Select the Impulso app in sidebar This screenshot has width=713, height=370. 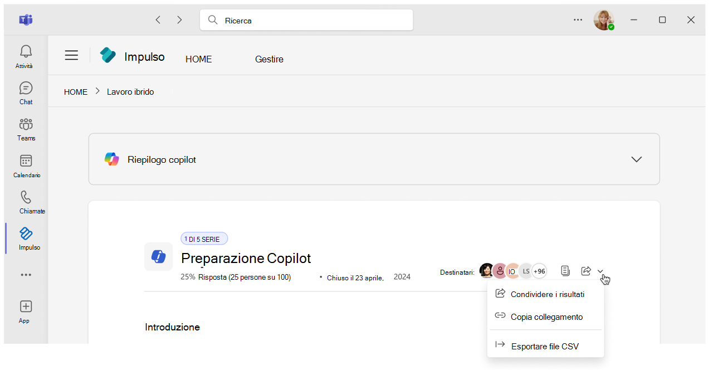(x=26, y=233)
